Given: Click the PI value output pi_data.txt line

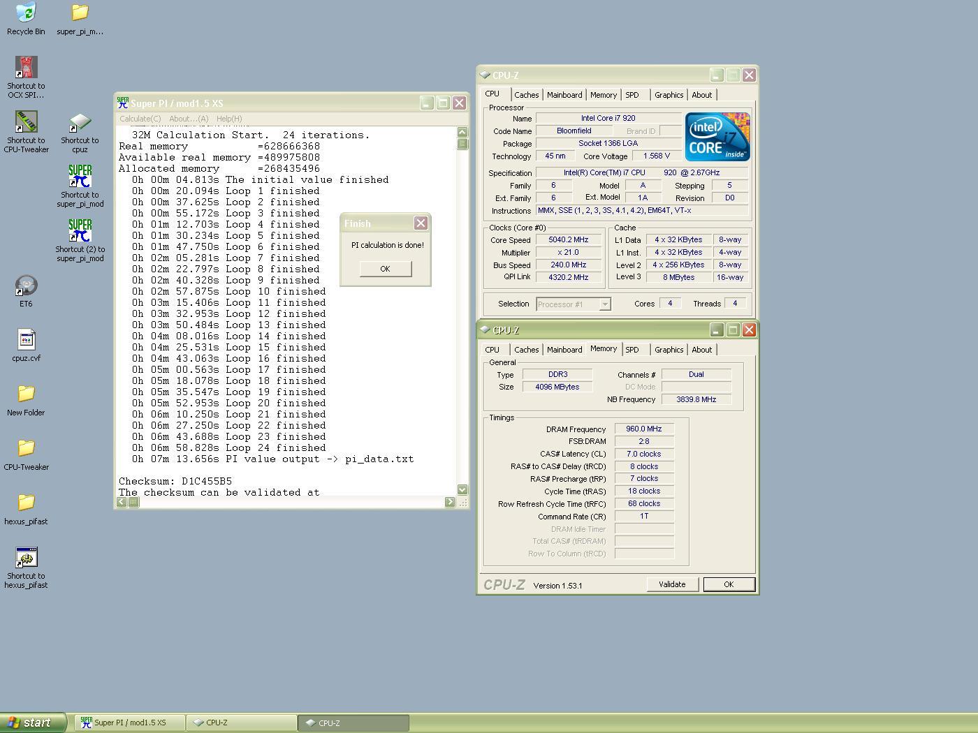Looking at the screenshot, I should point(273,459).
